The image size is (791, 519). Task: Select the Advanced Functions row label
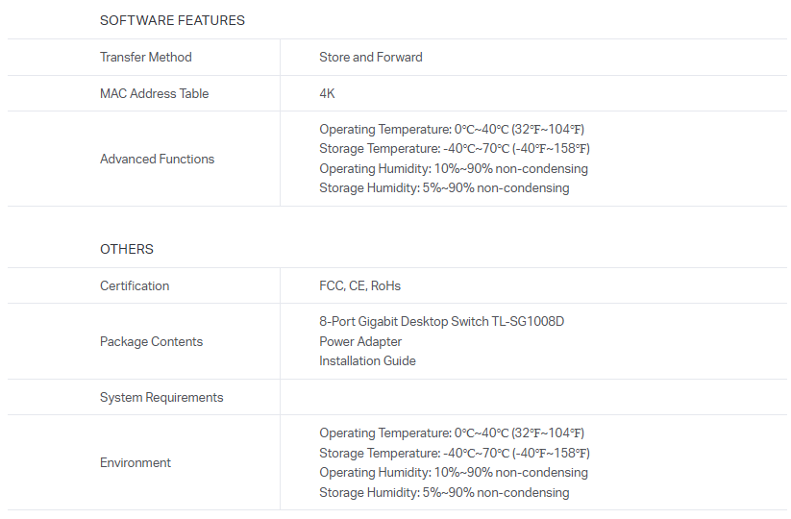[157, 159]
